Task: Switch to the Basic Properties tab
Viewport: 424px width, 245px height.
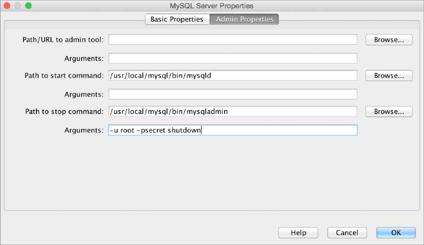Action: [x=177, y=19]
